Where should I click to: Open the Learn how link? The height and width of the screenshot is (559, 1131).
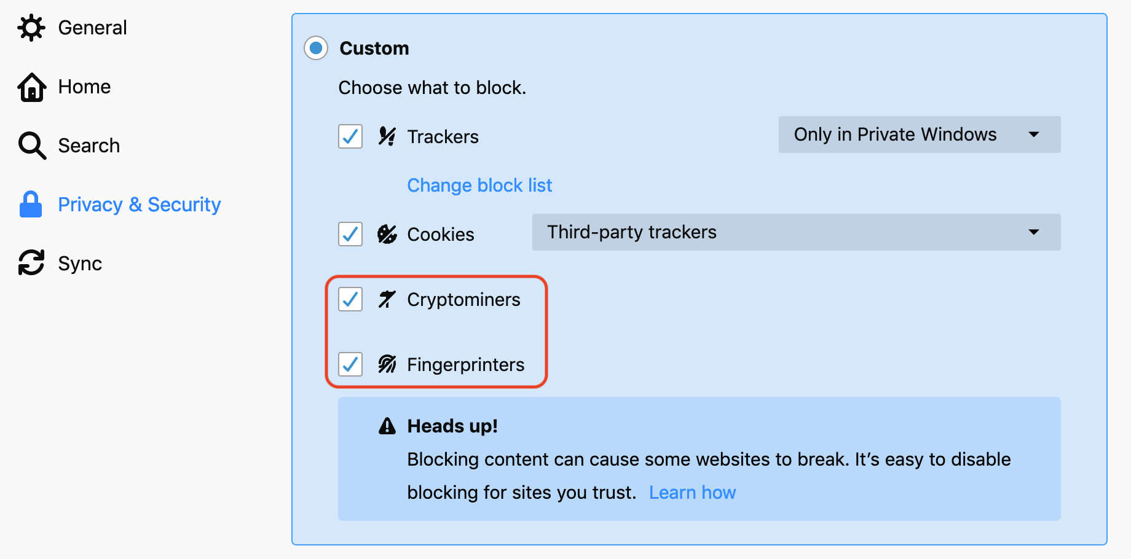coord(692,493)
